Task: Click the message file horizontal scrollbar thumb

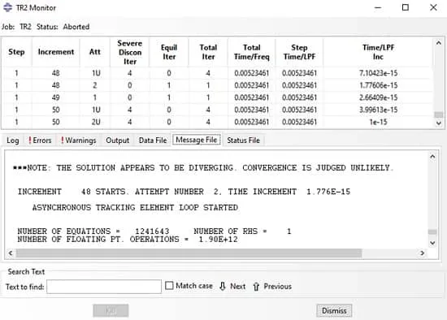Action: click(x=189, y=253)
